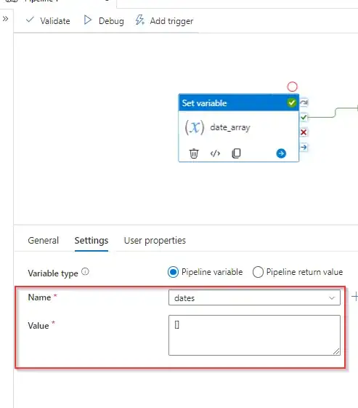The image size is (358, 408).
Task: Click the blue arrow add-output icon
Action: [281, 153]
